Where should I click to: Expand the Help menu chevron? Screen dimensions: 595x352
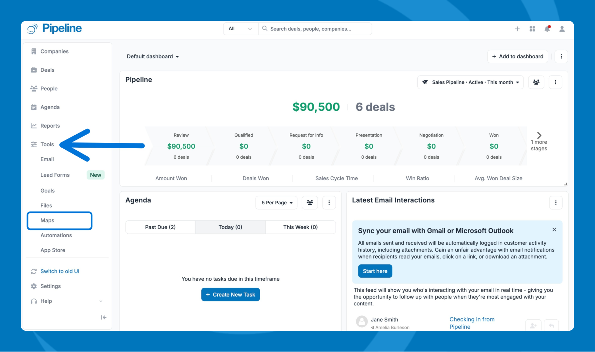[x=101, y=301]
